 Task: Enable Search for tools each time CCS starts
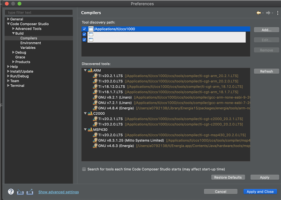84,169
